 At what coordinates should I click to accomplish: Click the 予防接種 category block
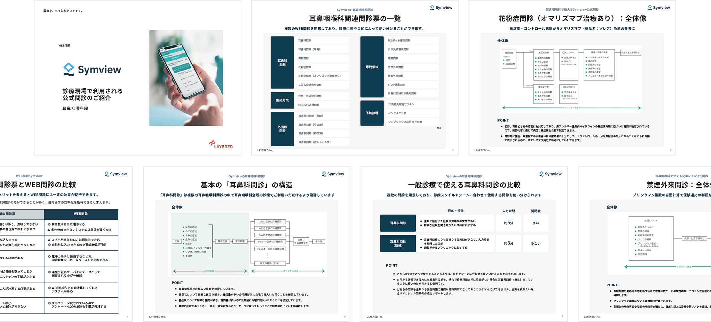pos(372,113)
